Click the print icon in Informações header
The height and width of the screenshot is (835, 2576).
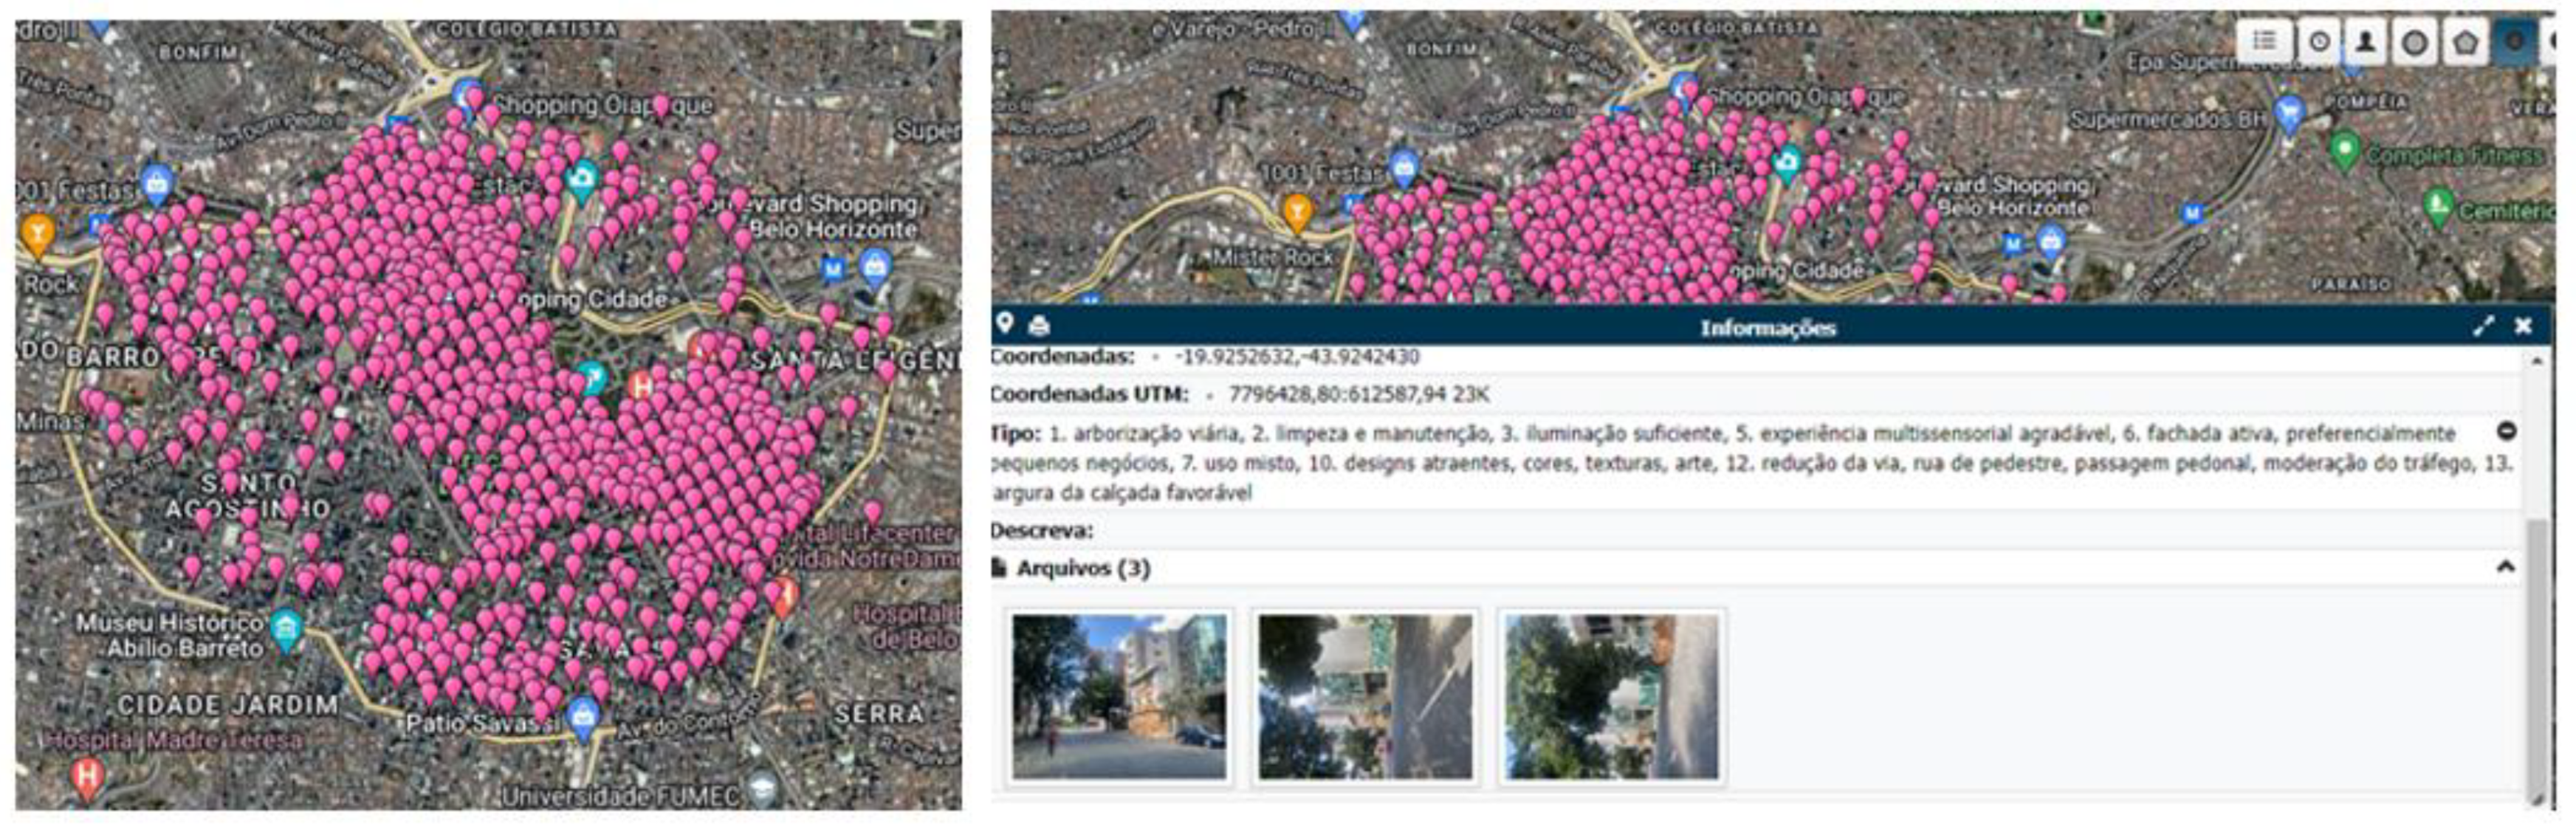[1039, 325]
